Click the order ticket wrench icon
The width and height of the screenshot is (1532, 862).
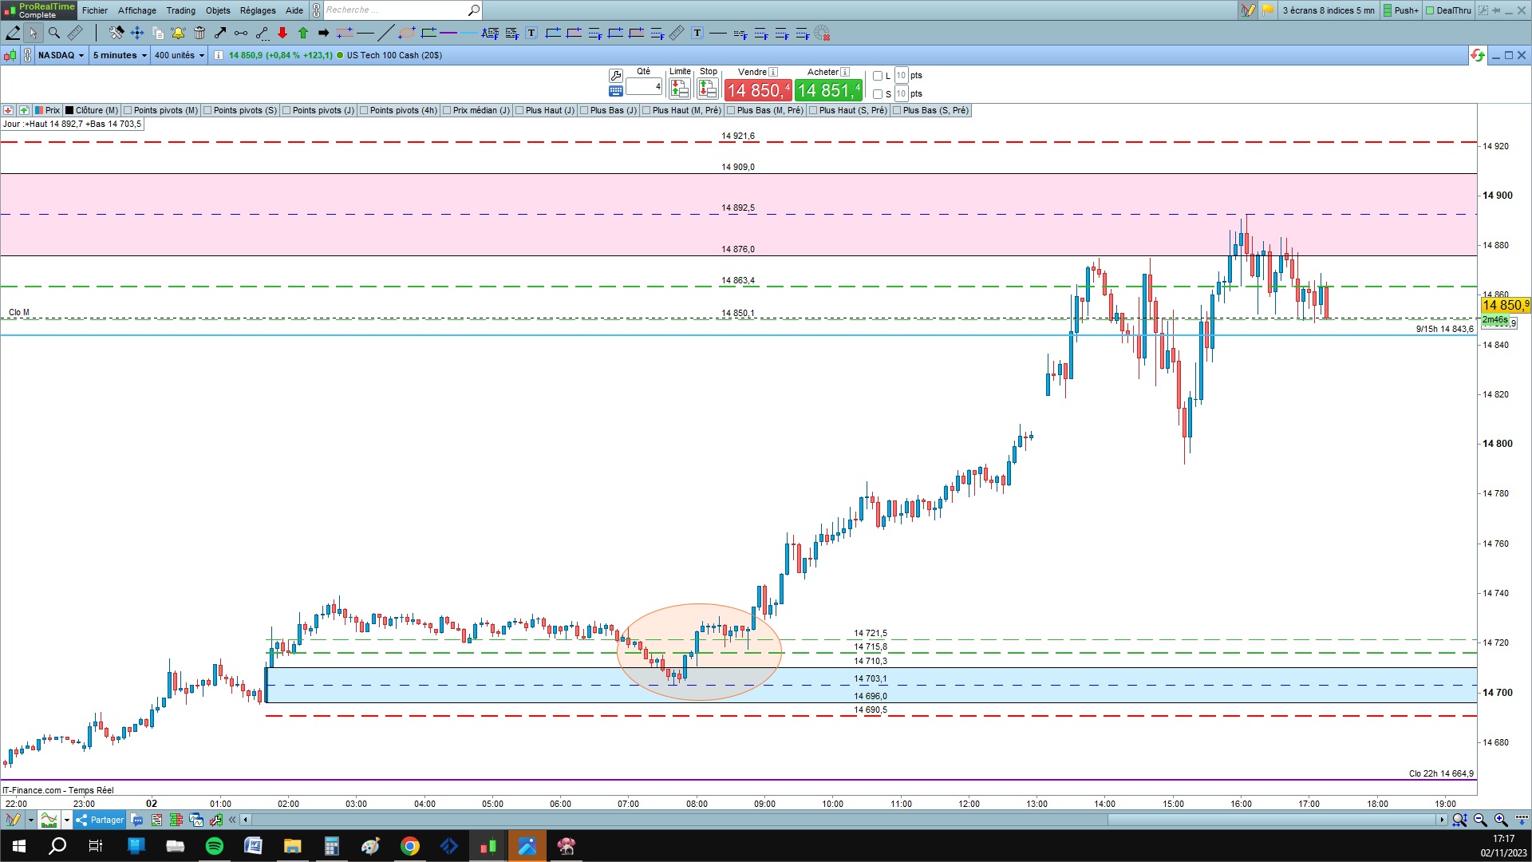[x=616, y=75]
